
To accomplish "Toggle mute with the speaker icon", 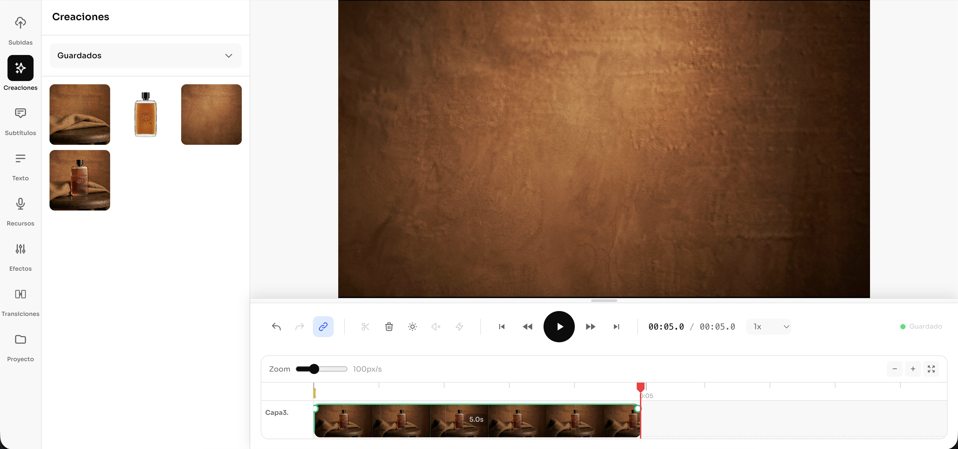I will pos(435,326).
